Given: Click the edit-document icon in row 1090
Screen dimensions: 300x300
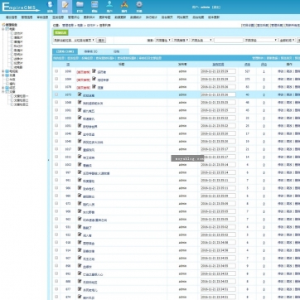Looking at the screenshot, I should pyautogui.click(x=94, y=71).
